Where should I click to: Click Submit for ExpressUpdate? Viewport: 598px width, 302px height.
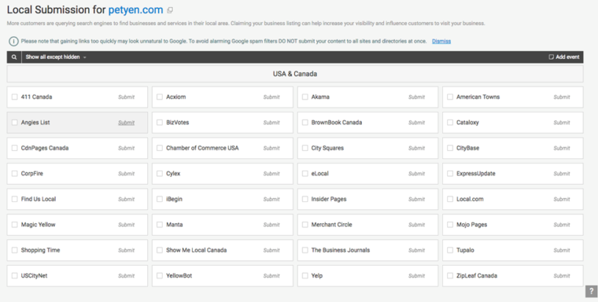(x=562, y=174)
